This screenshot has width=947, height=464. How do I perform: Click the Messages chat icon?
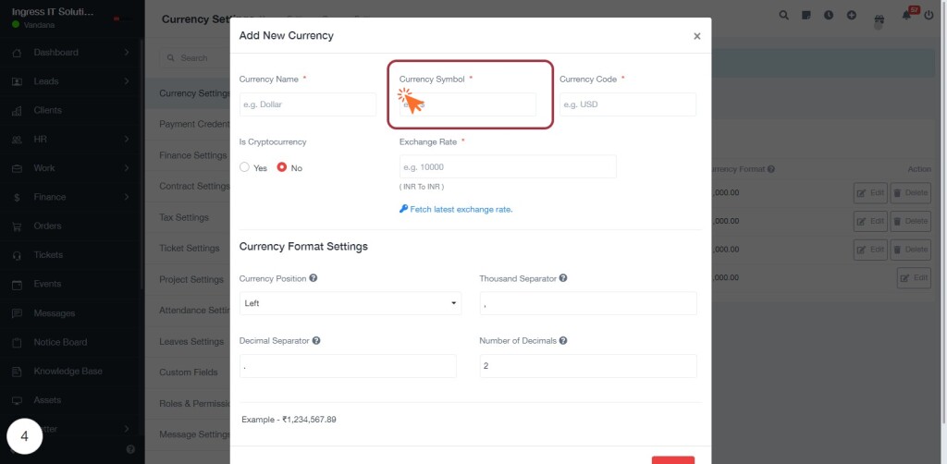click(x=17, y=313)
